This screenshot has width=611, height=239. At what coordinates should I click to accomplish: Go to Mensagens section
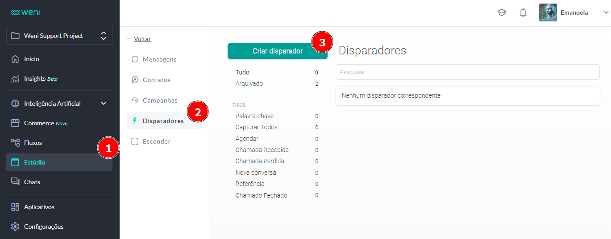(x=159, y=59)
